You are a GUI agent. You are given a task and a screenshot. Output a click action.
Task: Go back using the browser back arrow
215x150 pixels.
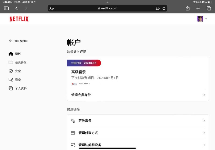tap(16, 8)
